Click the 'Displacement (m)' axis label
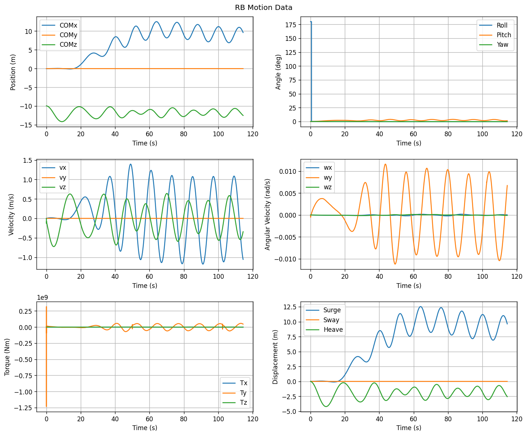 coord(275,357)
